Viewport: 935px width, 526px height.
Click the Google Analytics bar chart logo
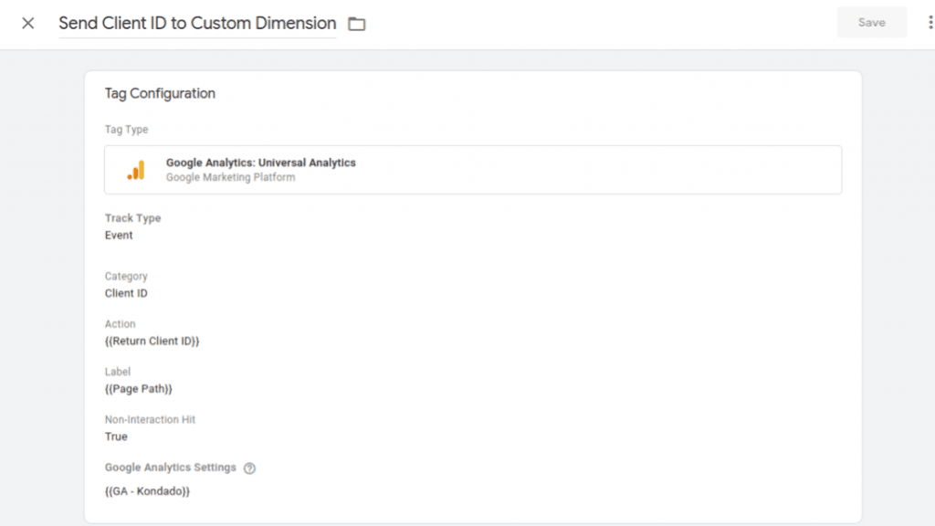coord(136,170)
